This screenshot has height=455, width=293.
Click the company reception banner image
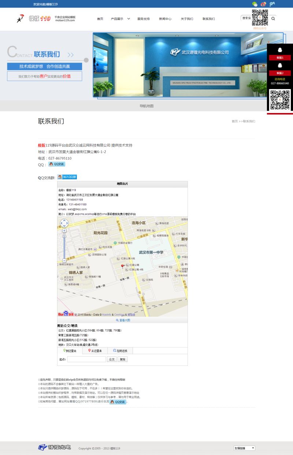188,65
